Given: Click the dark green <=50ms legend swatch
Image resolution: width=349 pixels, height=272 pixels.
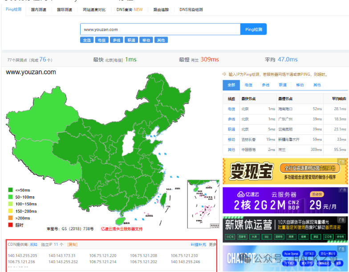Looking at the screenshot, I should 11,190.
